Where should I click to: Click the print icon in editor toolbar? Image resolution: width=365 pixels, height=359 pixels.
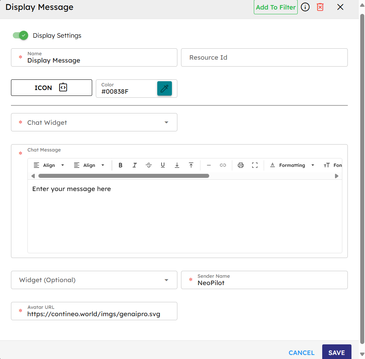[x=241, y=165]
